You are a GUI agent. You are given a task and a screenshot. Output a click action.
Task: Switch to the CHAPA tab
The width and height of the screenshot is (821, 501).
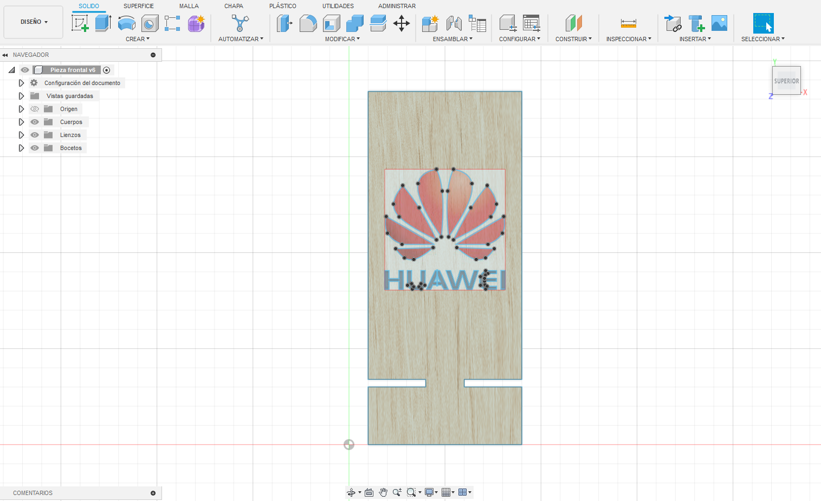[x=234, y=6]
